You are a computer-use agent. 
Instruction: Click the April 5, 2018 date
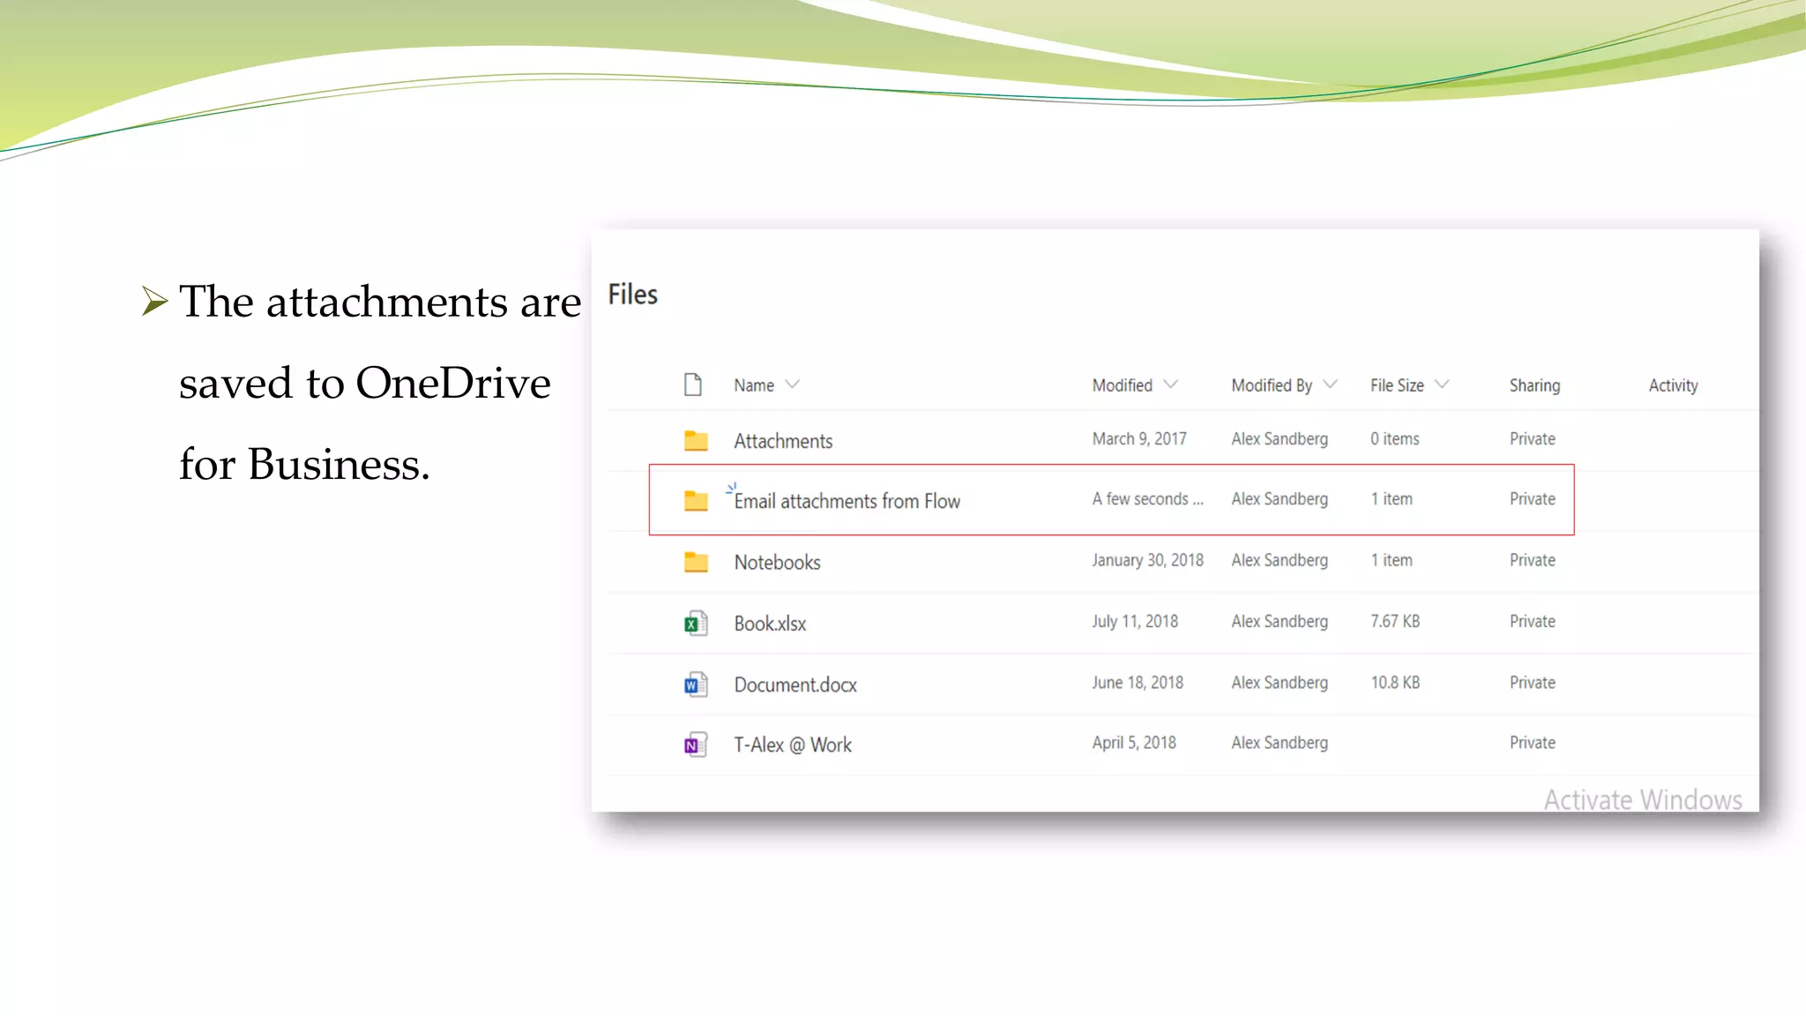1134,743
